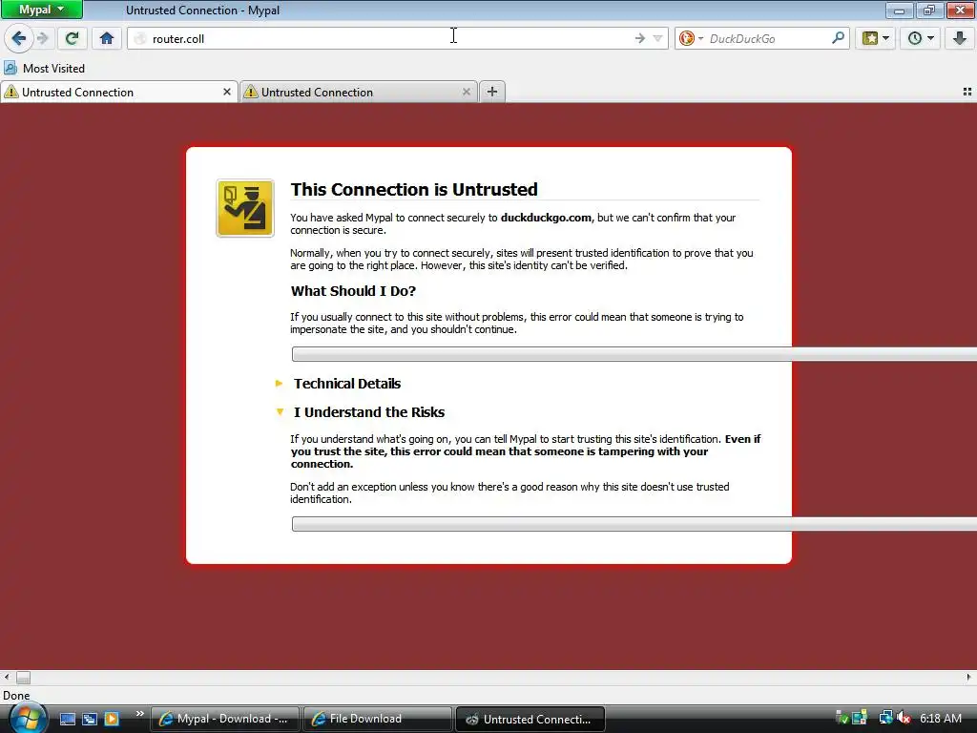
Task: Go forward with the Forward arrow
Action: pyautogui.click(x=43, y=38)
